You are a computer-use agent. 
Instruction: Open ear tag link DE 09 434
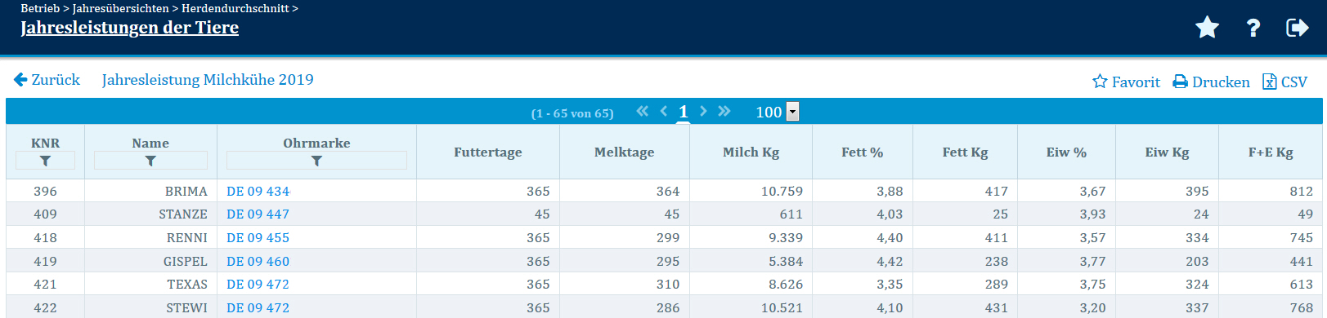click(258, 191)
